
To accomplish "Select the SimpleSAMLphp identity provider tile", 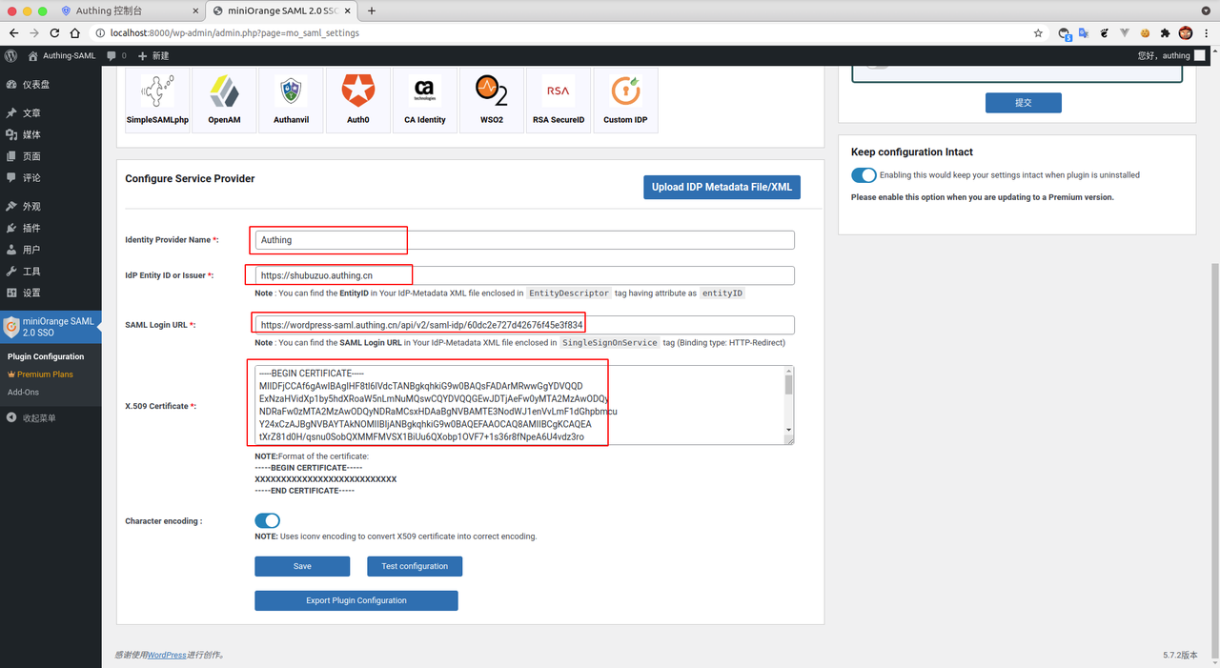I will 157,99.
